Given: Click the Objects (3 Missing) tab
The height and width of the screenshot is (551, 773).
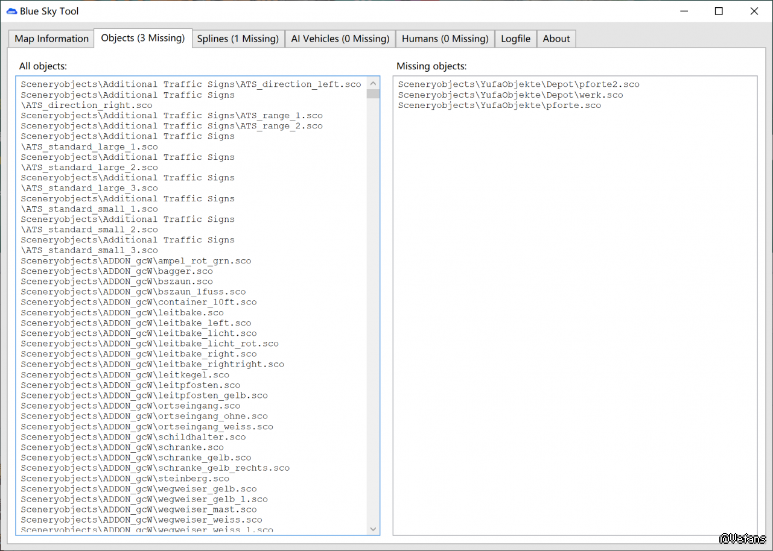Looking at the screenshot, I should point(143,38).
